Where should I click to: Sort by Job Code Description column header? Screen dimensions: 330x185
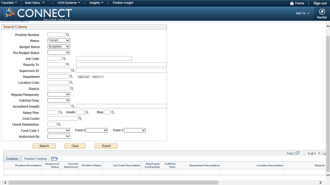pos(126,165)
